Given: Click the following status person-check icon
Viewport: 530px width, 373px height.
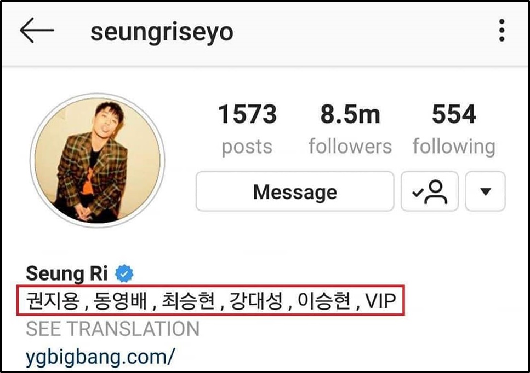Looking at the screenshot, I should (430, 191).
